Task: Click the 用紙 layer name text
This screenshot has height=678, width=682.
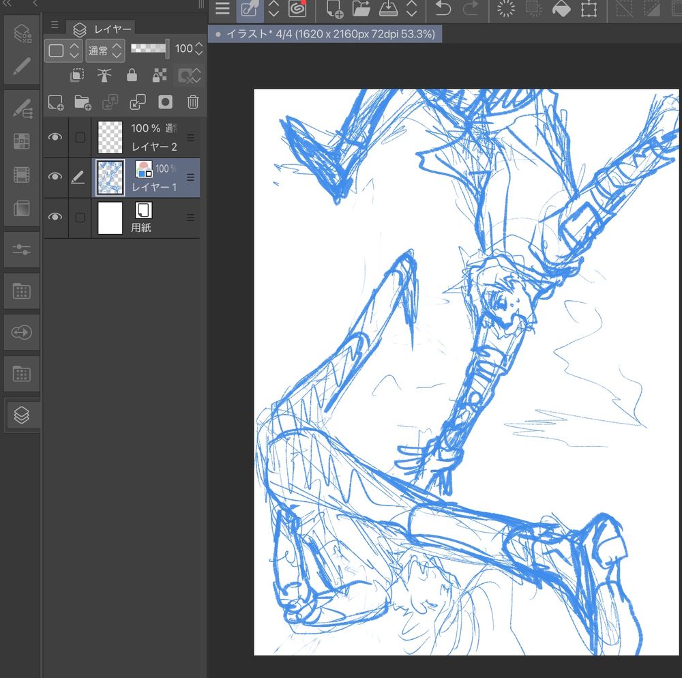Action: pyautogui.click(x=141, y=227)
